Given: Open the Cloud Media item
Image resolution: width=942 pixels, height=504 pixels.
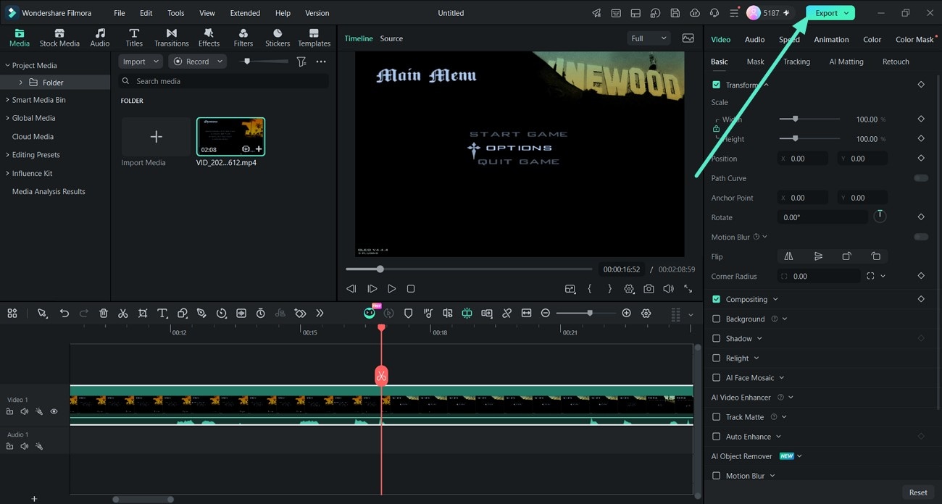Looking at the screenshot, I should tap(33, 136).
